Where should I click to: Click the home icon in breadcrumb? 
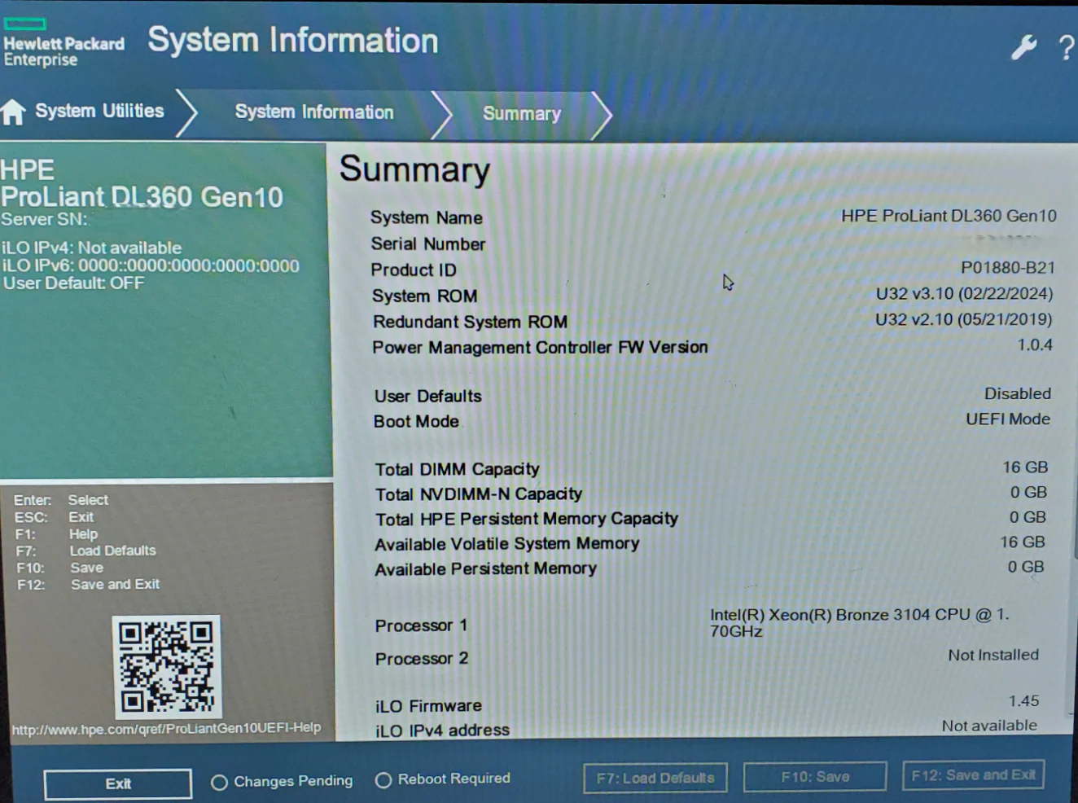(x=13, y=112)
